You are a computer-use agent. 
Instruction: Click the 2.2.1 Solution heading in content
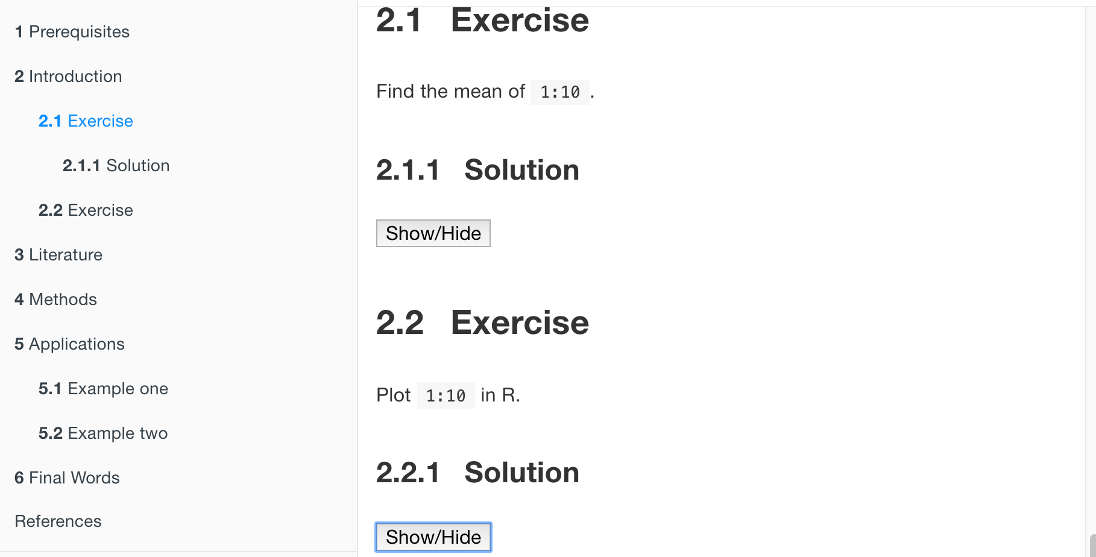pyautogui.click(x=477, y=473)
